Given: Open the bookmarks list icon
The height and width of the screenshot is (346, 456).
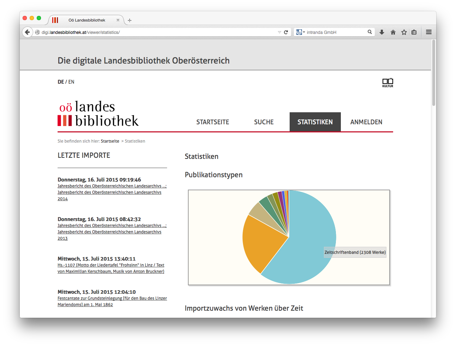Looking at the screenshot, I should (x=414, y=32).
